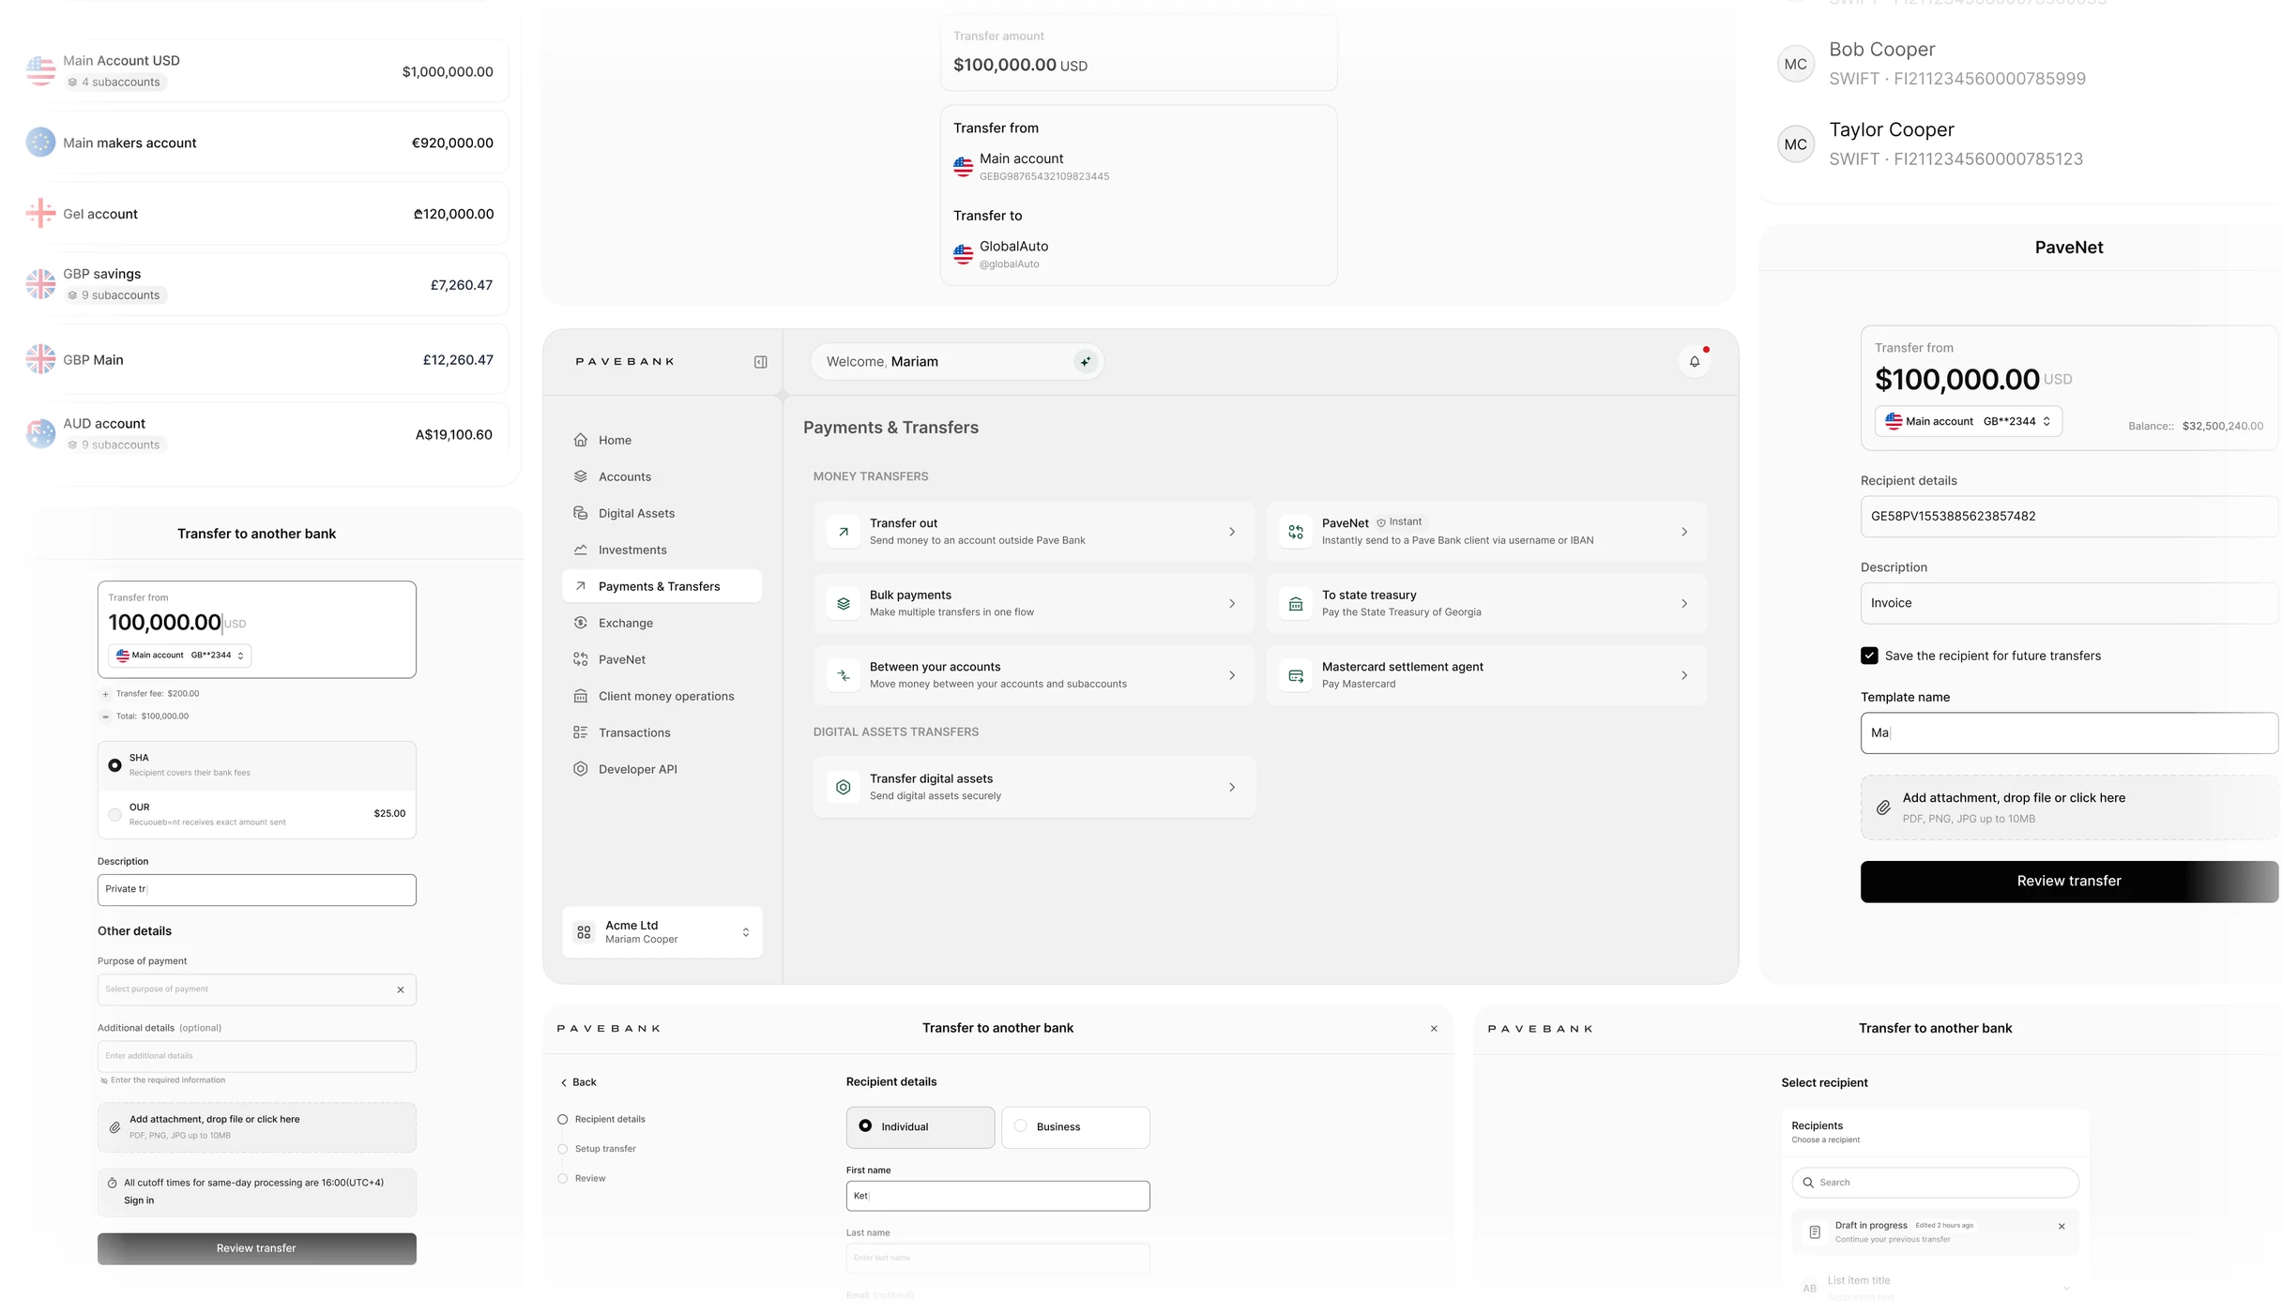The width and height of the screenshot is (2282, 1313).
Task: Choose Business recipient type
Action: [x=1075, y=1127]
